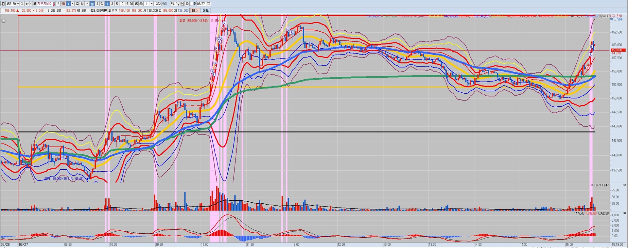Image resolution: width=628 pixels, height=248 pixels.
Task: Select the 10-minute interval
Action: click(x=122, y=4)
